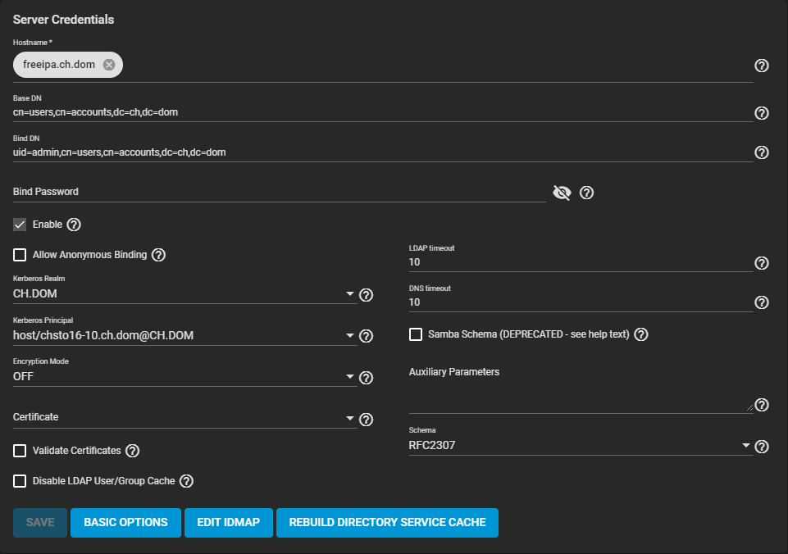The image size is (788, 554).
Task: Toggle Bind Password visibility eye icon
Action: click(x=562, y=193)
